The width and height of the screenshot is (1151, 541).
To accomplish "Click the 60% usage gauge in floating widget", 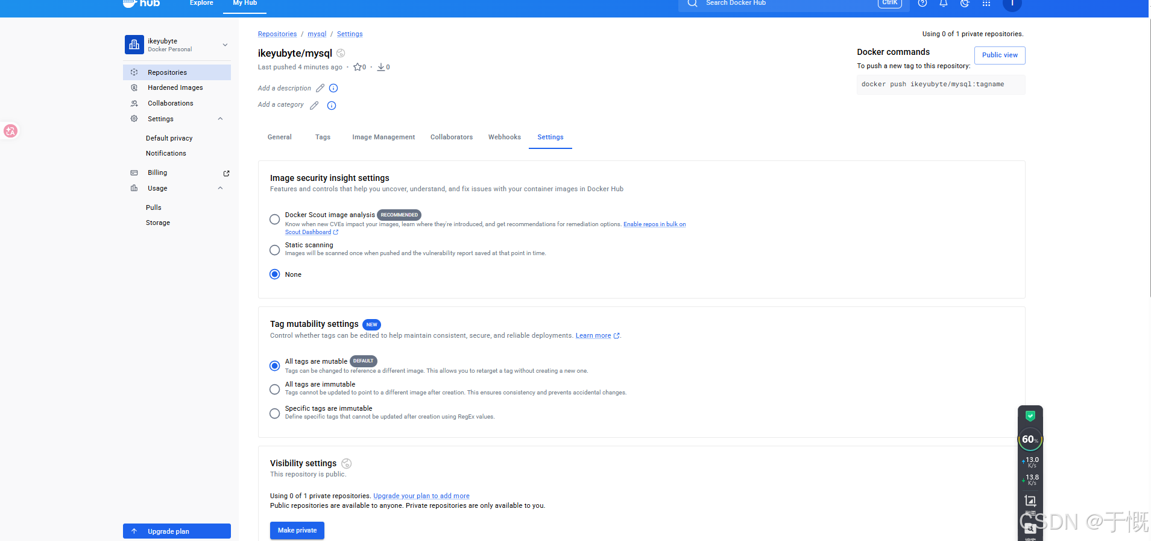I will pyautogui.click(x=1030, y=440).
